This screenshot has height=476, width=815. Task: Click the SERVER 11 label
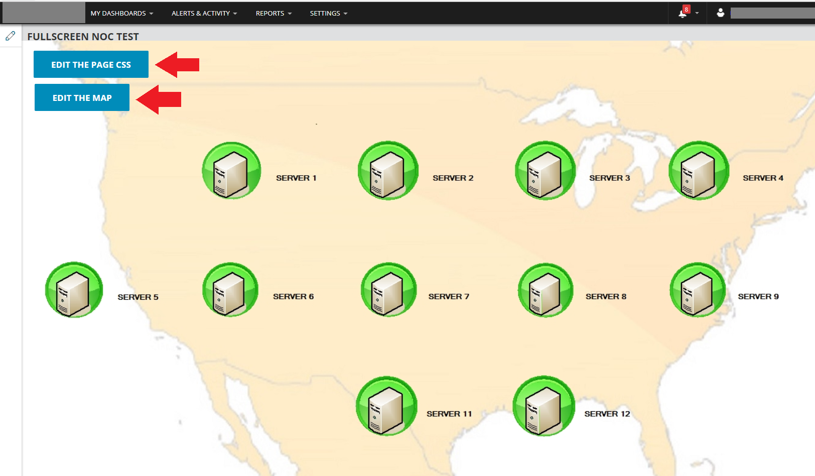tap(450, 414)
